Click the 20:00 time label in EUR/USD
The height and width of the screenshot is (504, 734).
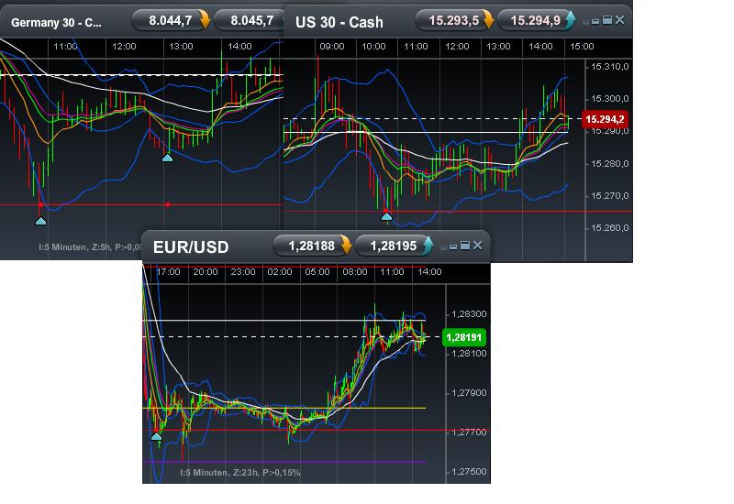[206, 271]
